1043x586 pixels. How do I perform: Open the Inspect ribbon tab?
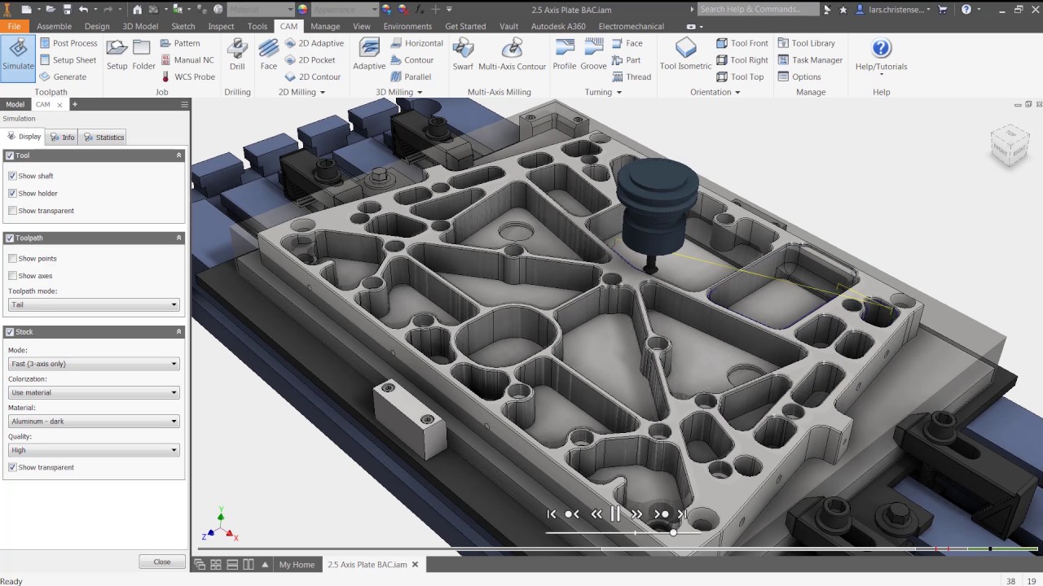point(221,26)
